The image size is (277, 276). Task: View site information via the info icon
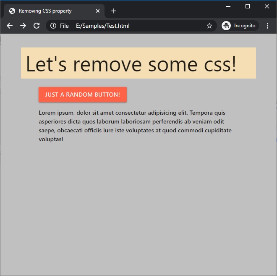pos(53,26)
